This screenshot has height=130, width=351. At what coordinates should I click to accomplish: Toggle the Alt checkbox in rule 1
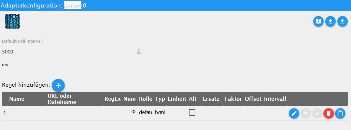[192, 112]
